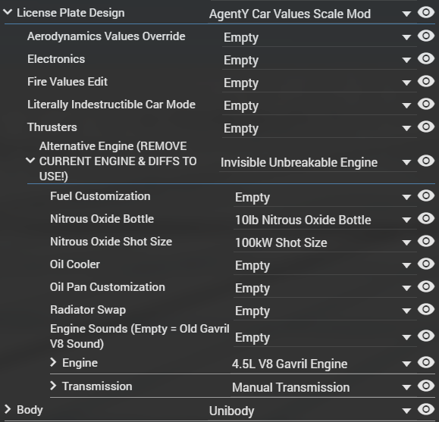Select the Literally Indestructible Car Mode label

click(x=111, y=105)
